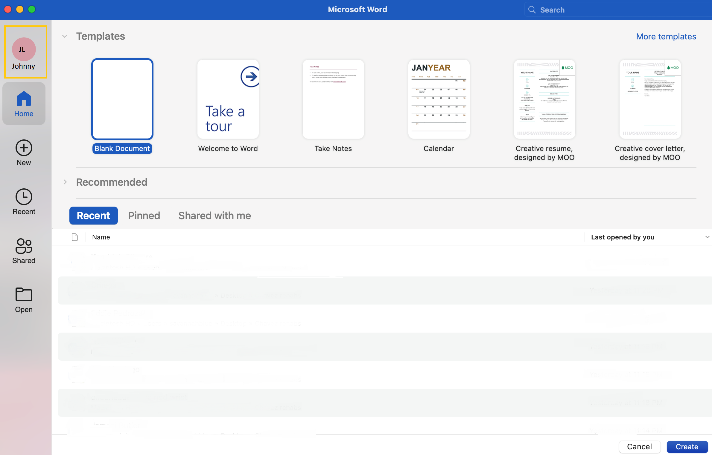Sort by the Name column header
The image size is (712, 455).
101,237
